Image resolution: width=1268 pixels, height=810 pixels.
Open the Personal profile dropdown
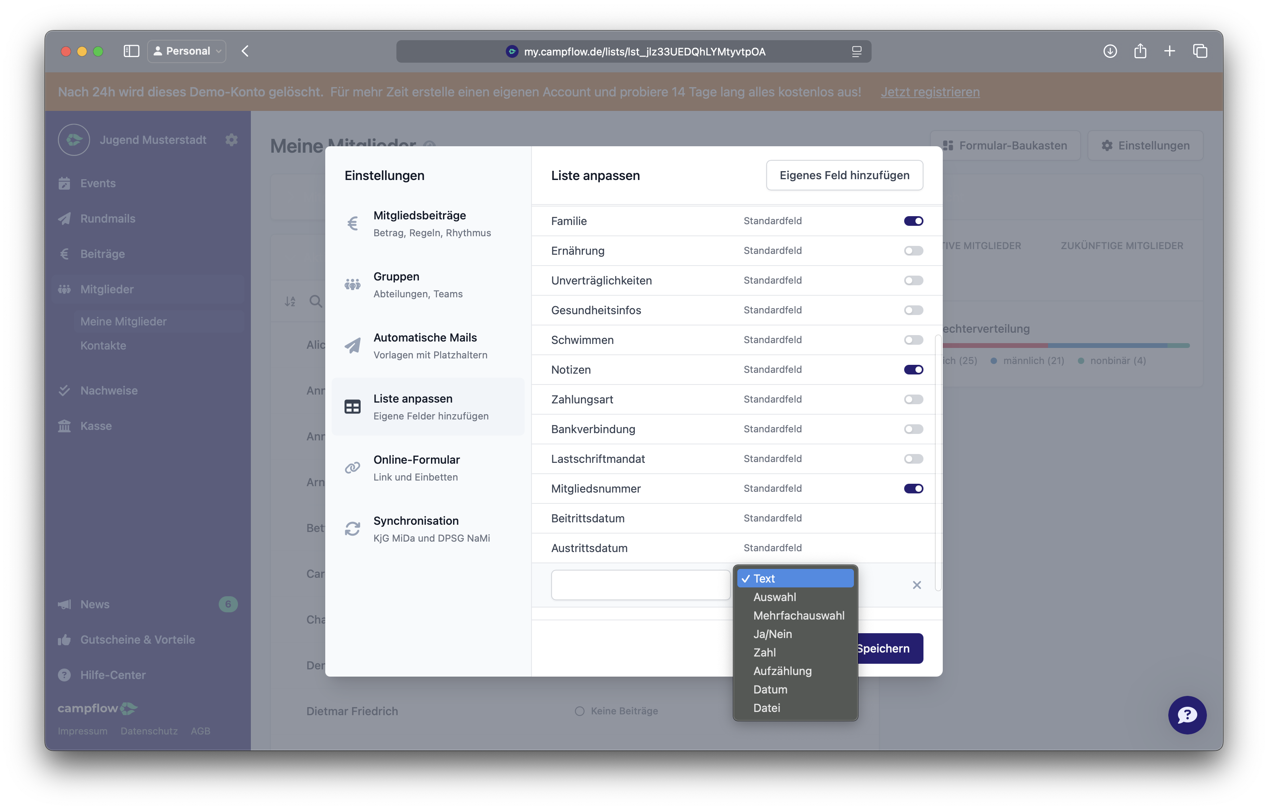coord(187,51)
